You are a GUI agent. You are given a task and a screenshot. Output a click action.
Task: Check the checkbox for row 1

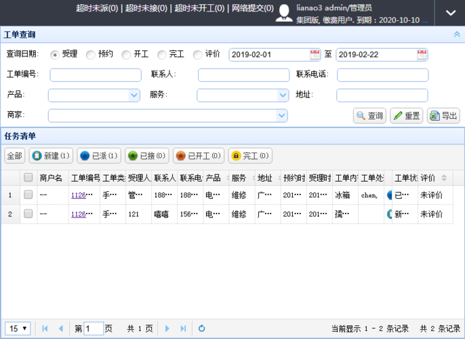[28, 195]
